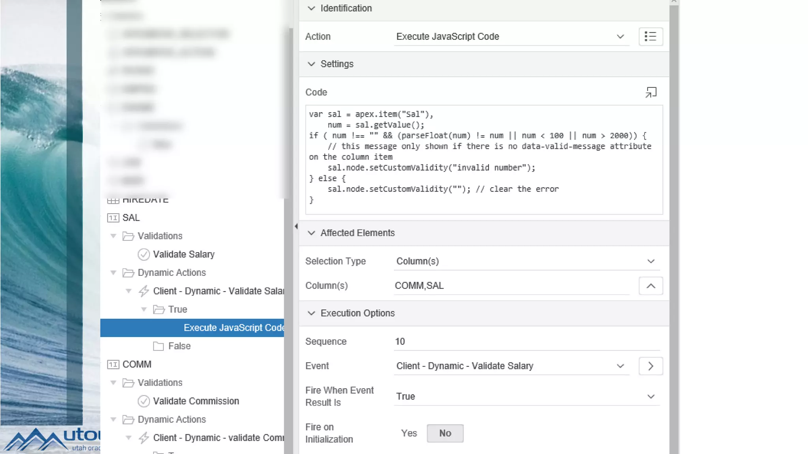Open the Selection Type dropdown
Viewport: 808px width, 454px height.
point(527,261)
